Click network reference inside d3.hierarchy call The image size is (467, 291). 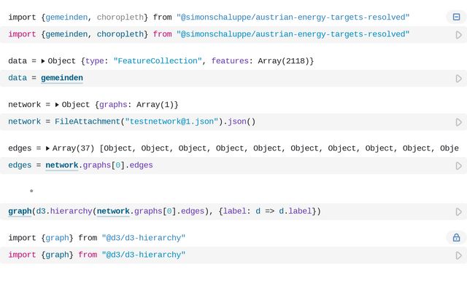113,212
